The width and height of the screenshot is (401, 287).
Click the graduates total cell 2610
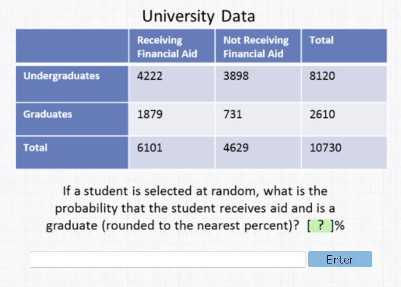pos(322,114)
